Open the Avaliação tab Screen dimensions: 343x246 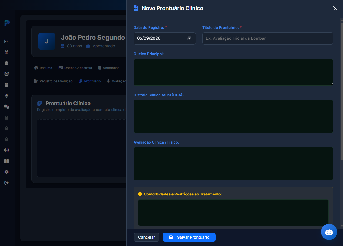pyautogui.click(x=117, y=81)
